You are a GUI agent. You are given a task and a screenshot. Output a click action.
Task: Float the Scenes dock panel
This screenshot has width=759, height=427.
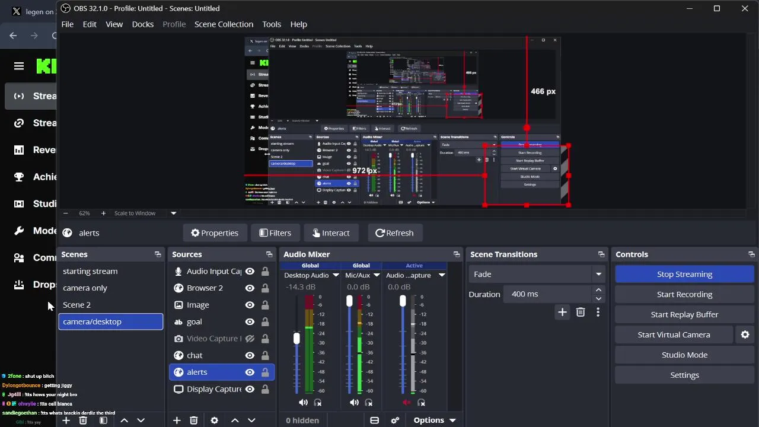pos(158,254)
